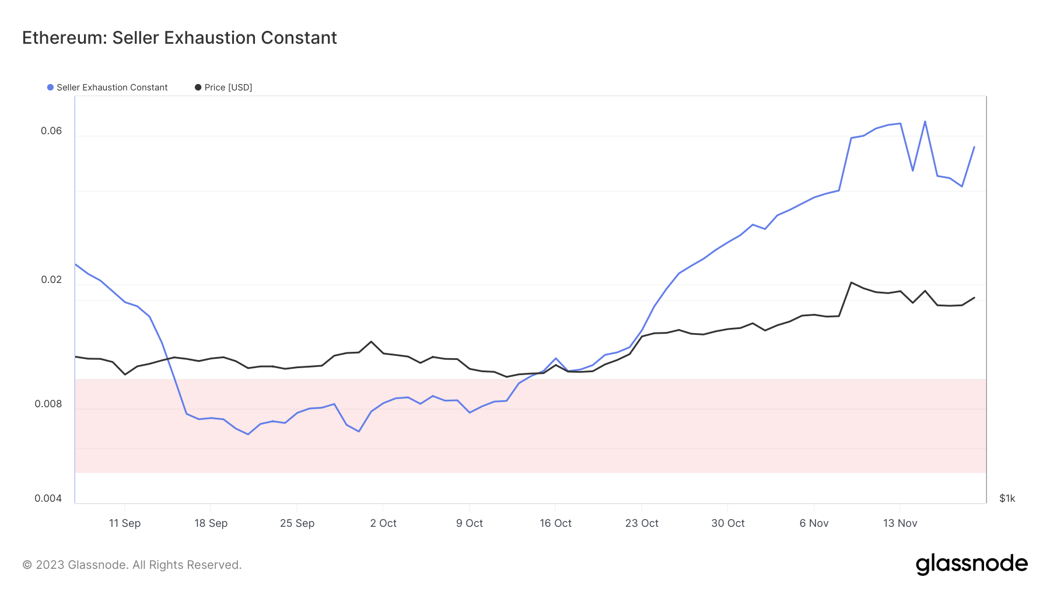This screenshot has width=1050, height=591.
Task: Click the 0.06 y-axis label
Action: [x=51, y=131]
